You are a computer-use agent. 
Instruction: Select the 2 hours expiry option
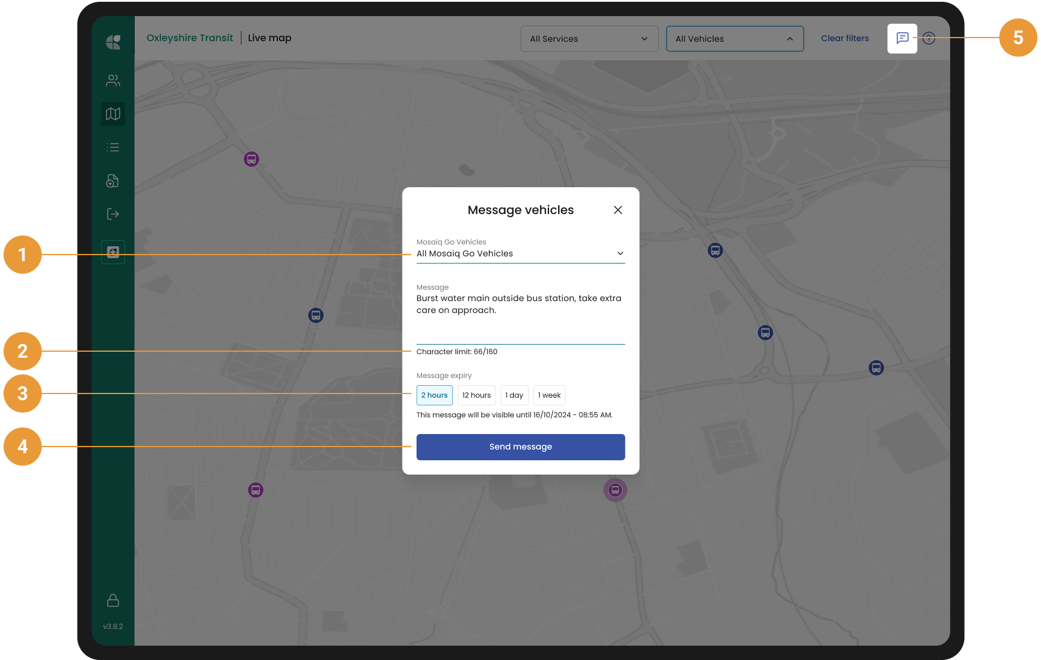click(x=434, y=395)
